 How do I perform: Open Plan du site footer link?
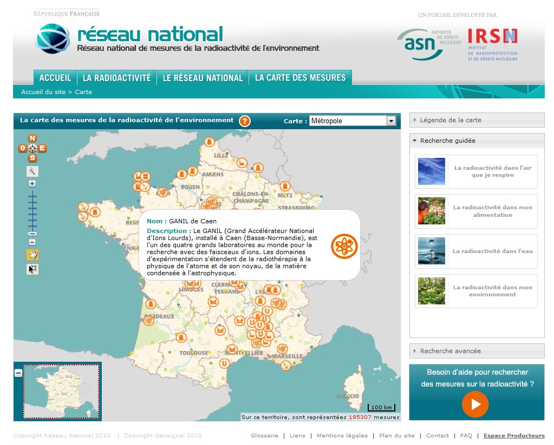[397, 435]
